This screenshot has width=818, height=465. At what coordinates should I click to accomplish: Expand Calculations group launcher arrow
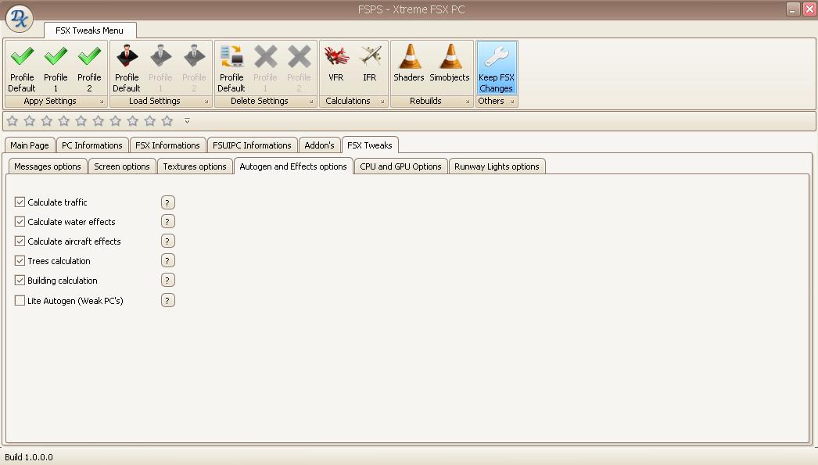pyautogui.click(x=382, y=102)
